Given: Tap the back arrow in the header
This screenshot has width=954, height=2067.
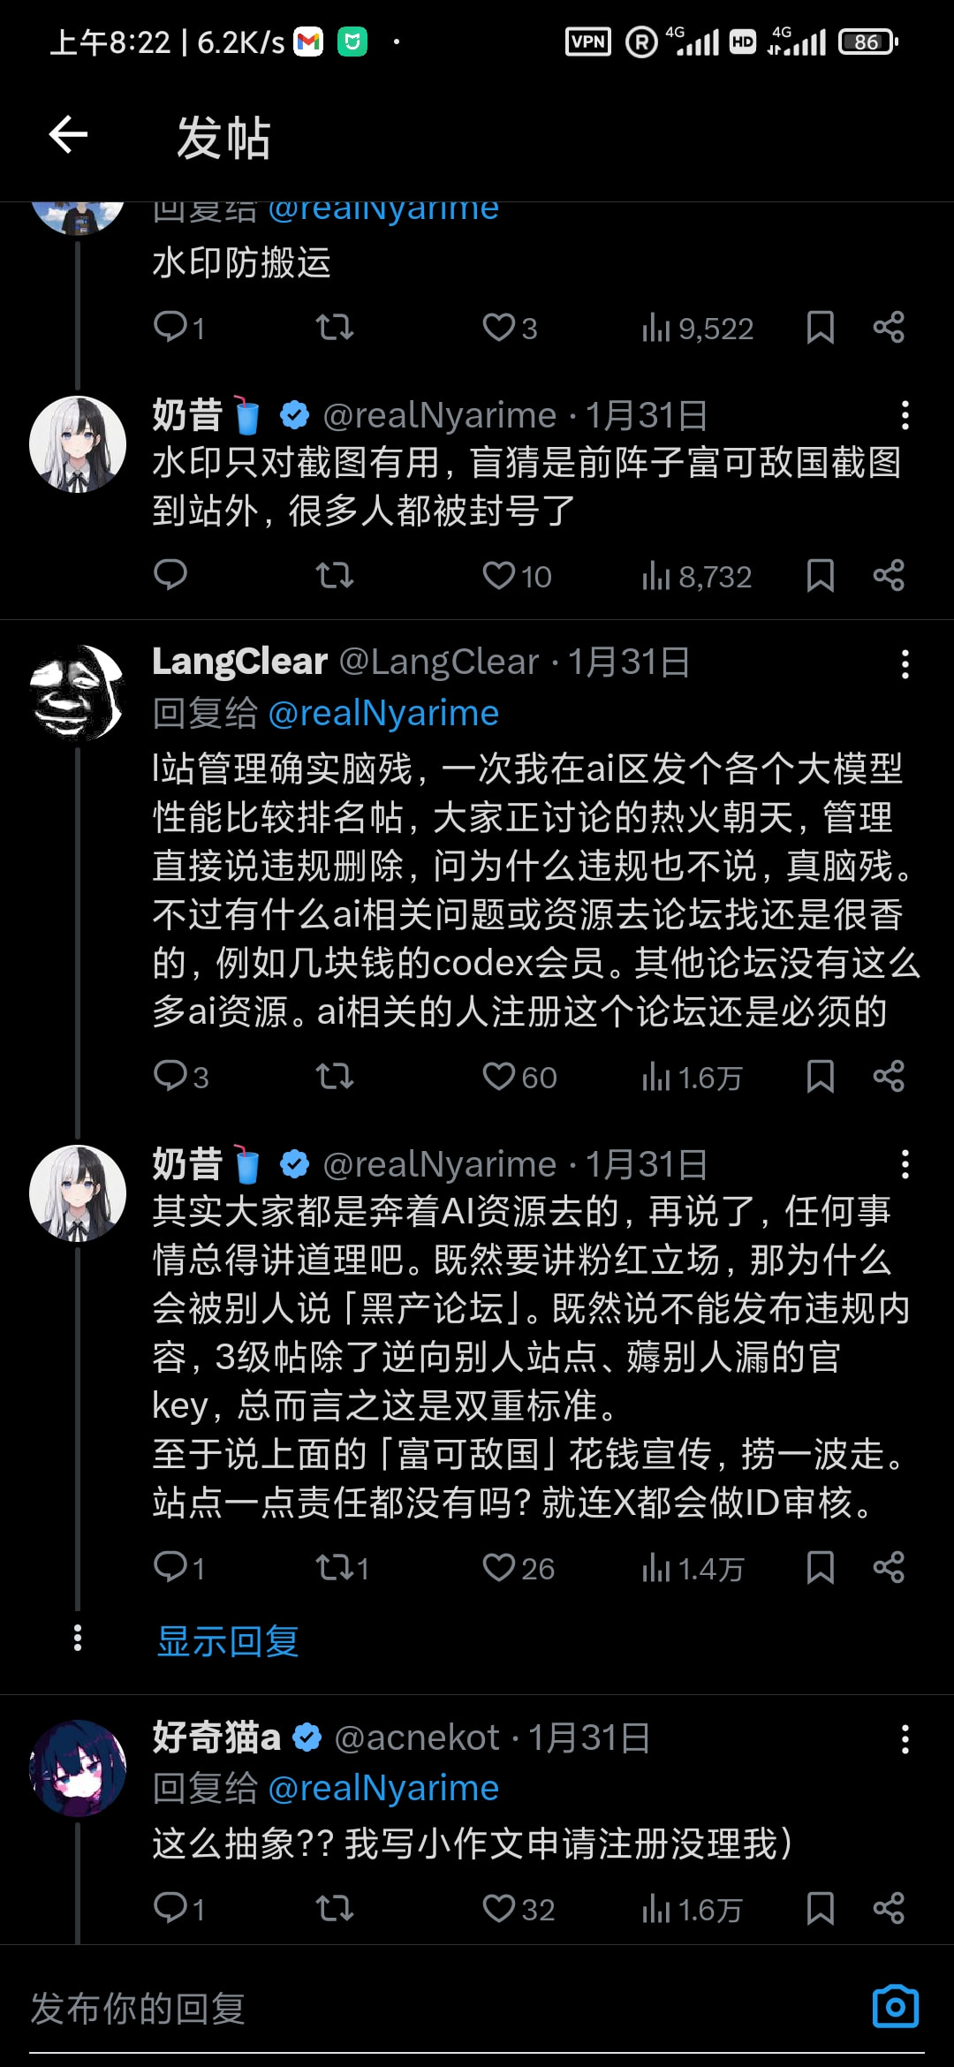Looking at the screenshot, I should [68, 135].
